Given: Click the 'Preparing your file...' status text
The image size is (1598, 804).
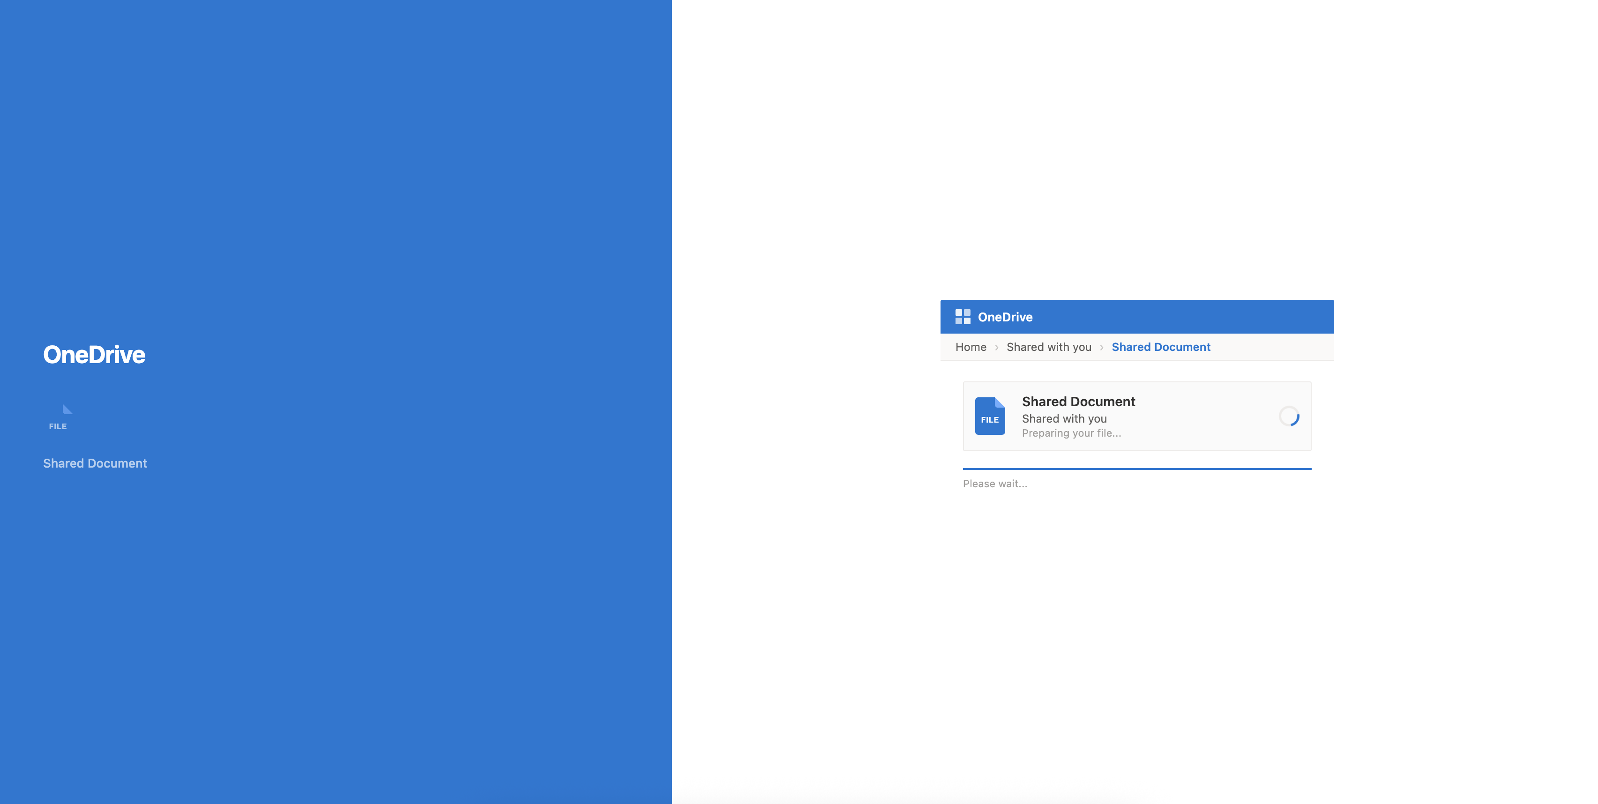Looking at the screenshot, I should coord(1071,433).
